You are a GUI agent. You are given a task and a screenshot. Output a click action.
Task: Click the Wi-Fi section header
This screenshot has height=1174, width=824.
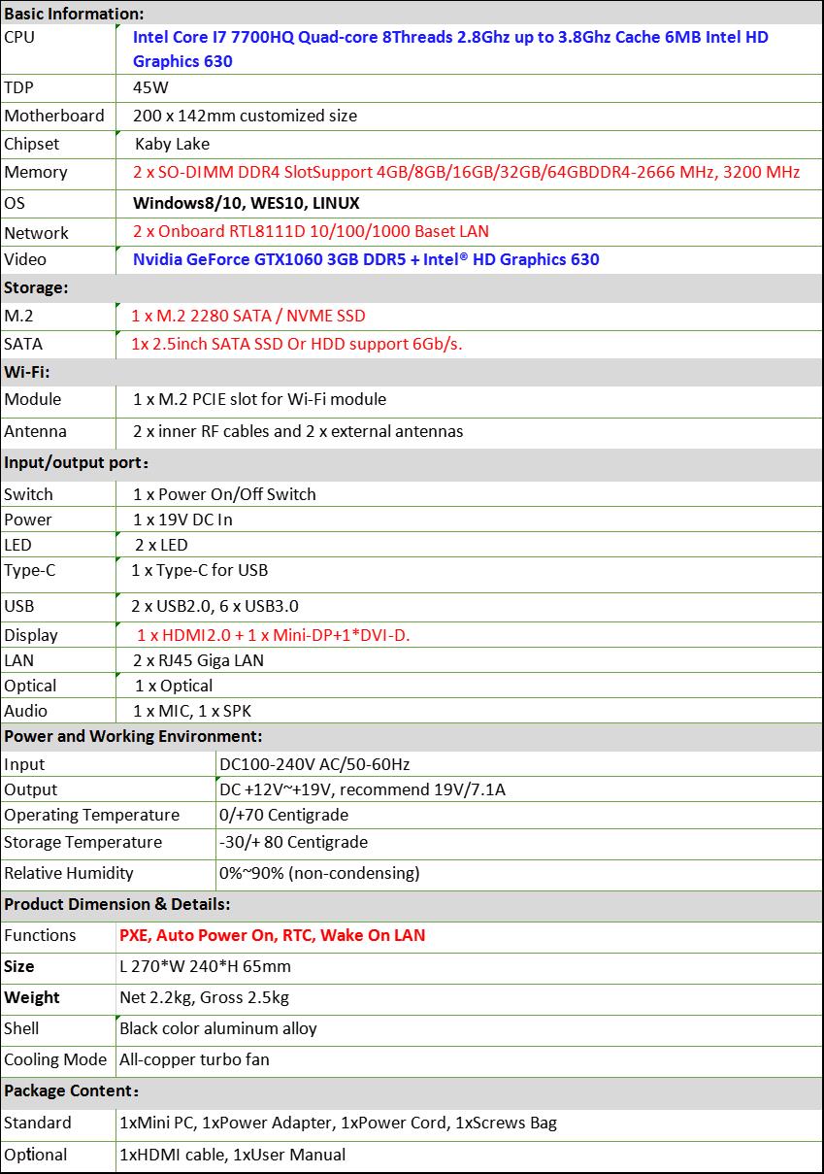(27, 372)
